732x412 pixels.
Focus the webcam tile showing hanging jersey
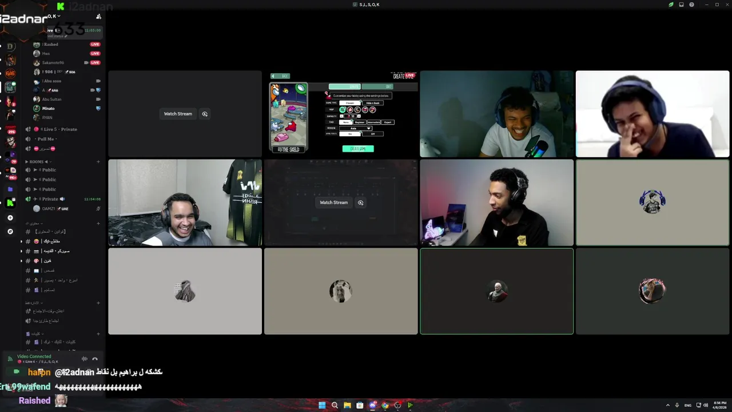(x=185, y=203)
